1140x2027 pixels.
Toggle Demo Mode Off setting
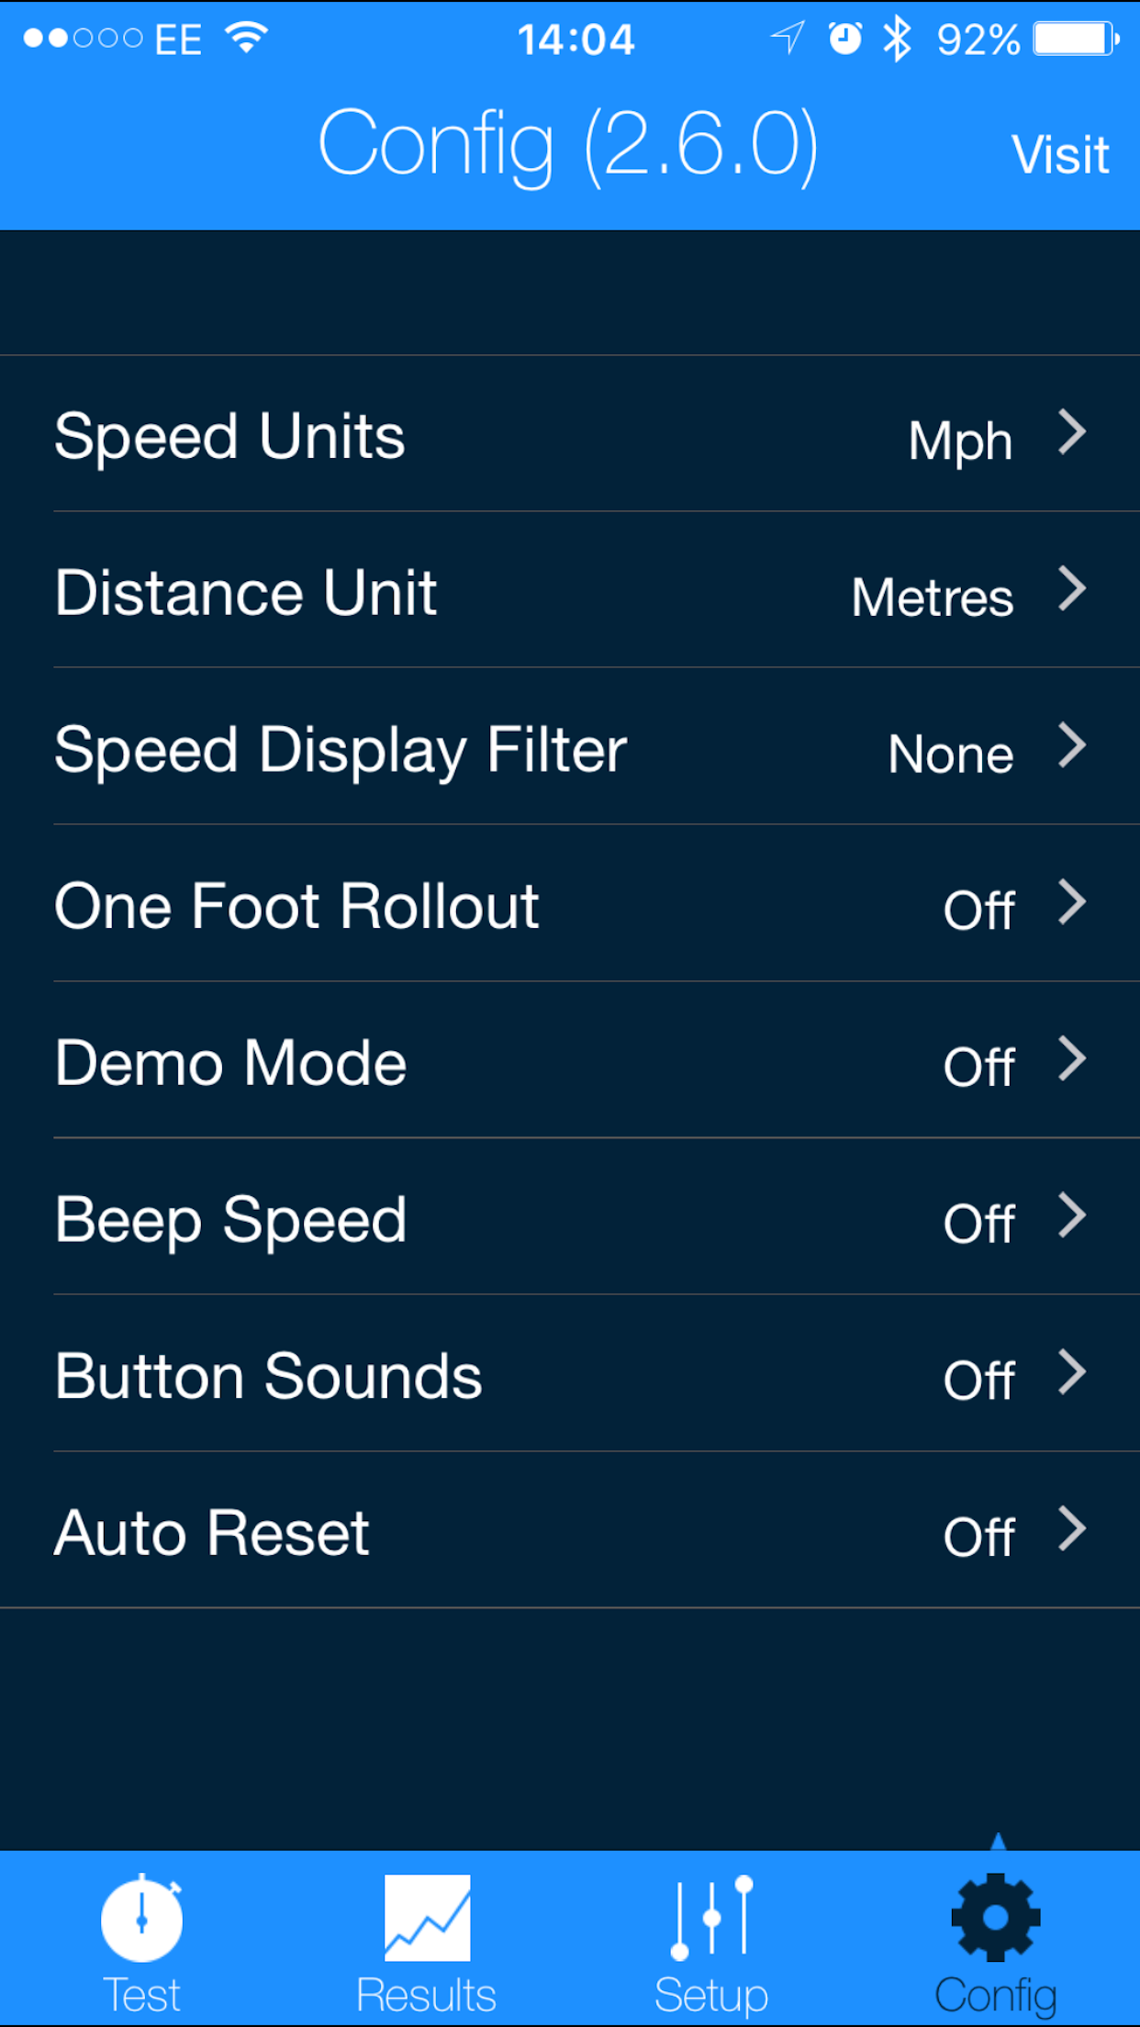[978, 1067]
